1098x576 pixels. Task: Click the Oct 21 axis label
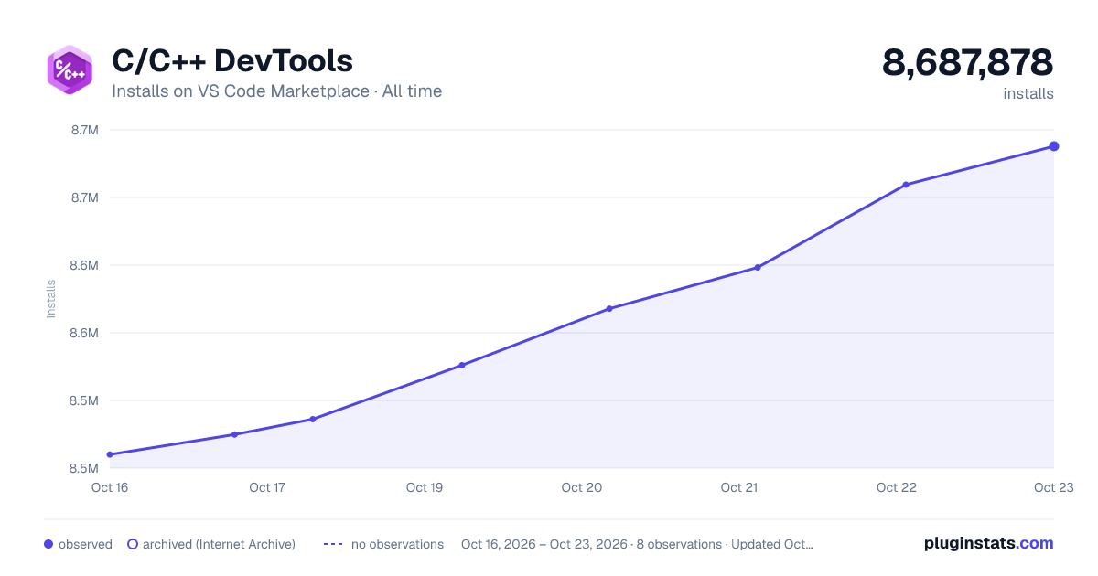(x=739, y=487)
